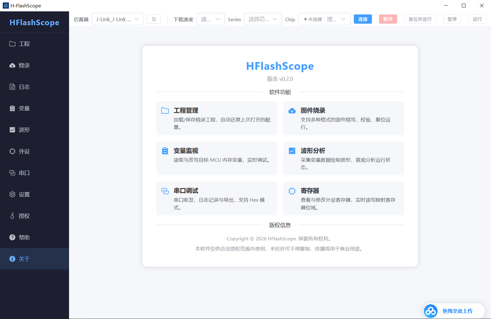Click the 日志 document icon in sidebar

(12, 87)
